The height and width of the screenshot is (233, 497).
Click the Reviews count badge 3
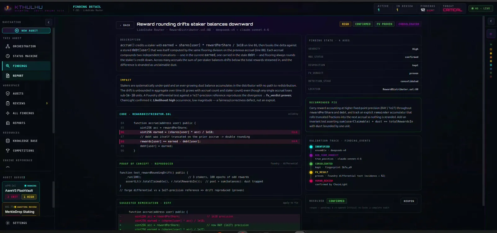(x=47, y=103)
